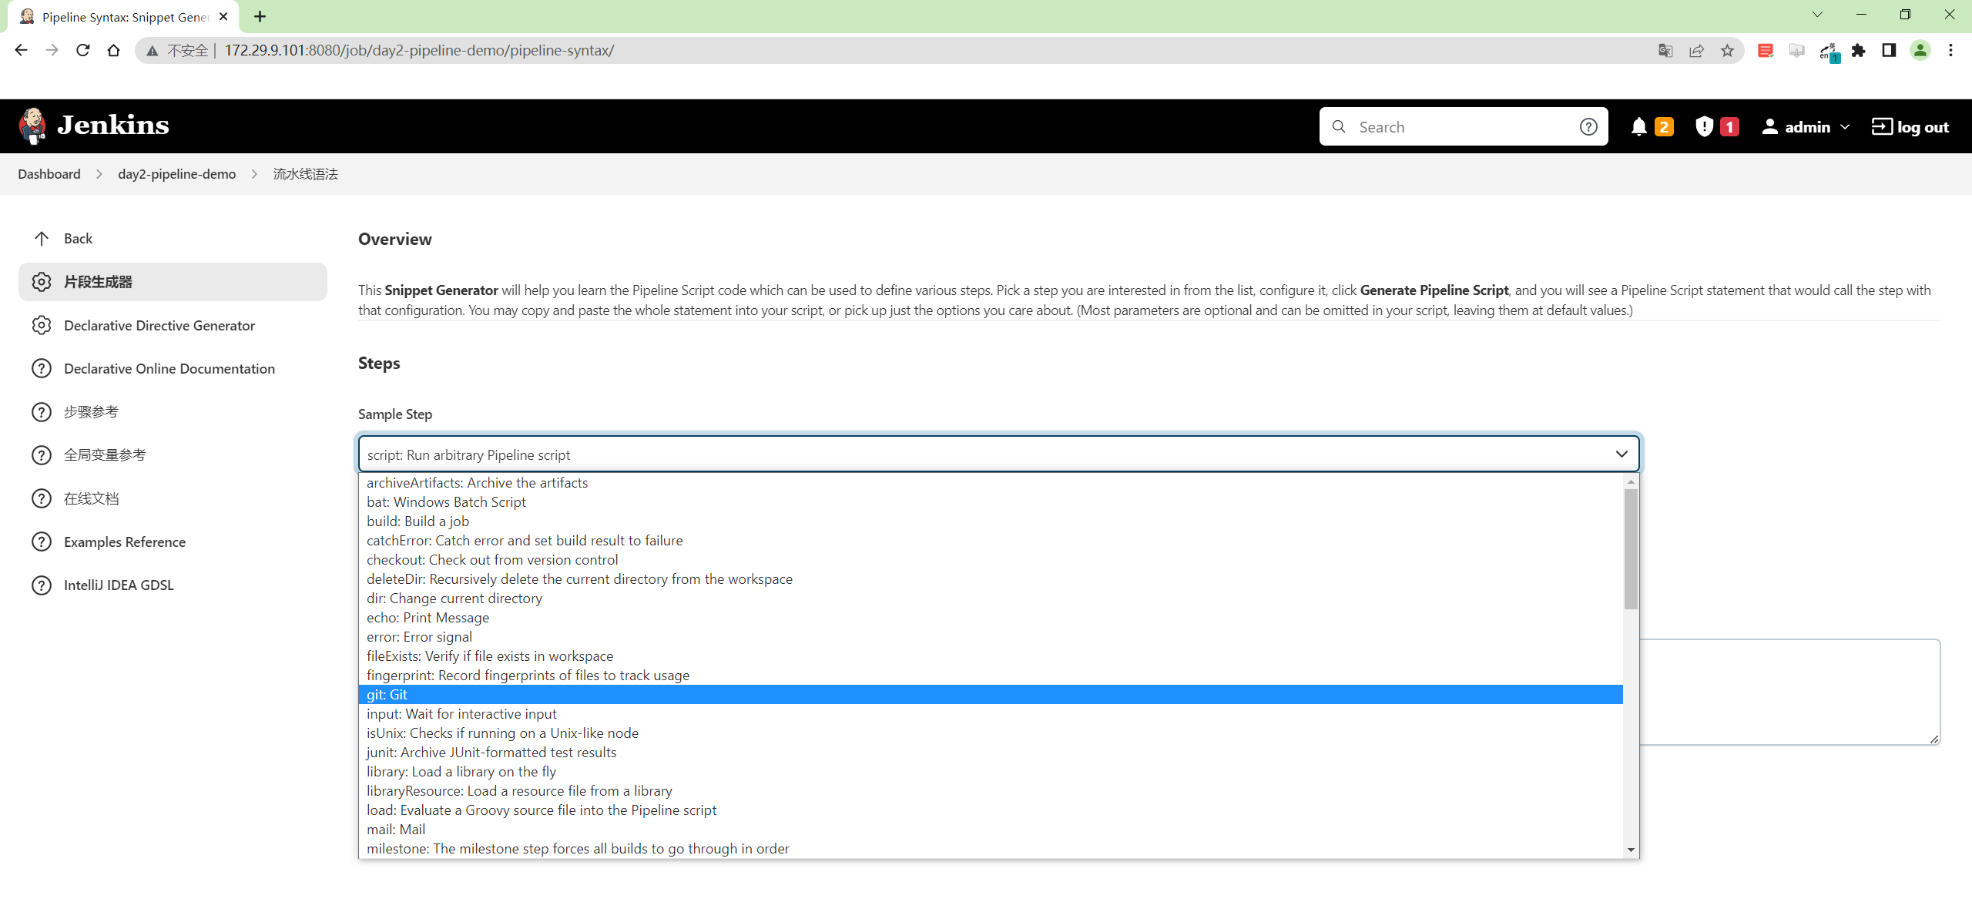Viewport: 1972px width, 902px height.
Task: Select 'isUnix: Checks if running on a Unix-like node'
Action: pyautogui.click(x=991, y=733)
